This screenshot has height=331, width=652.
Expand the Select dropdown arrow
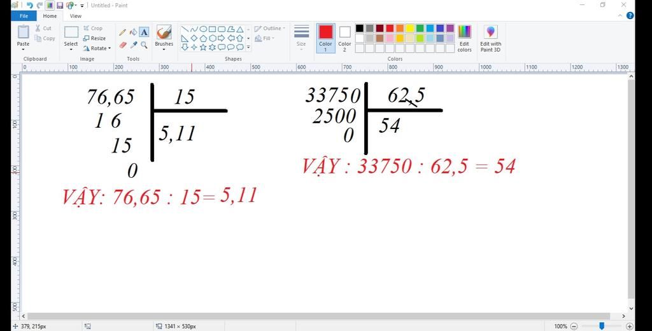(x=71, y=50)
